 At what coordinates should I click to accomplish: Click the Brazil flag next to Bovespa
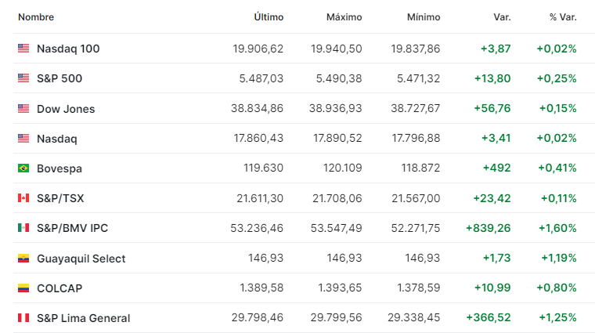23,168
